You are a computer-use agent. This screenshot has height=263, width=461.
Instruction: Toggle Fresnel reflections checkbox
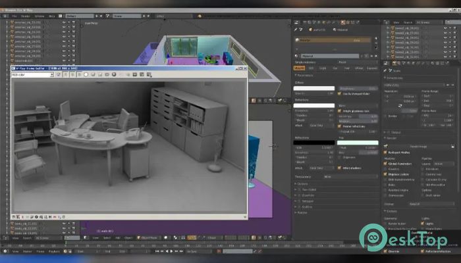pos(339,126)
